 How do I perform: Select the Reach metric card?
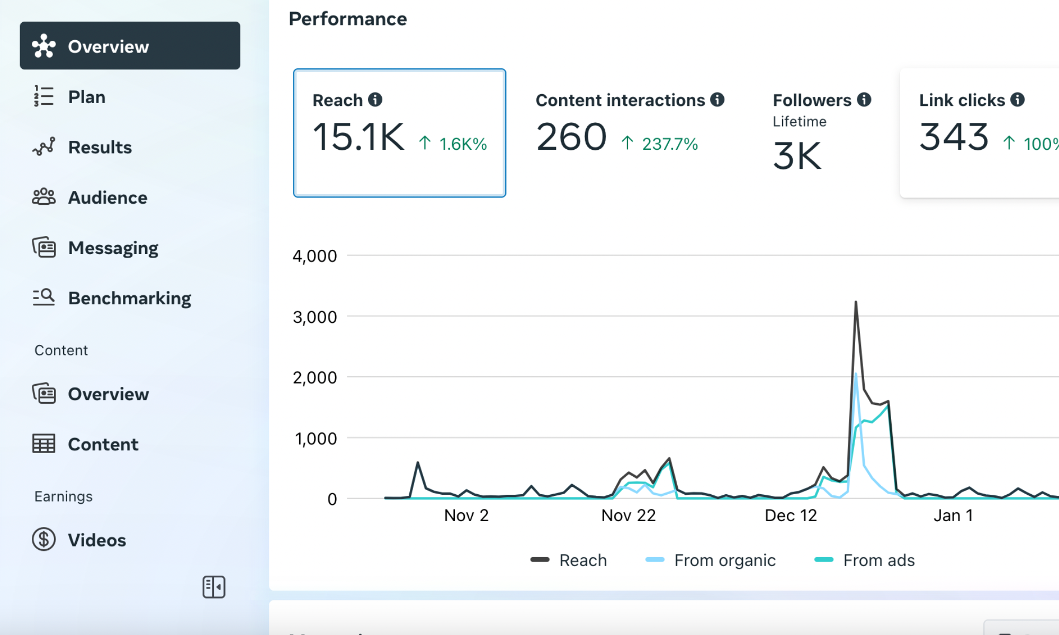(x=399, y=132)
